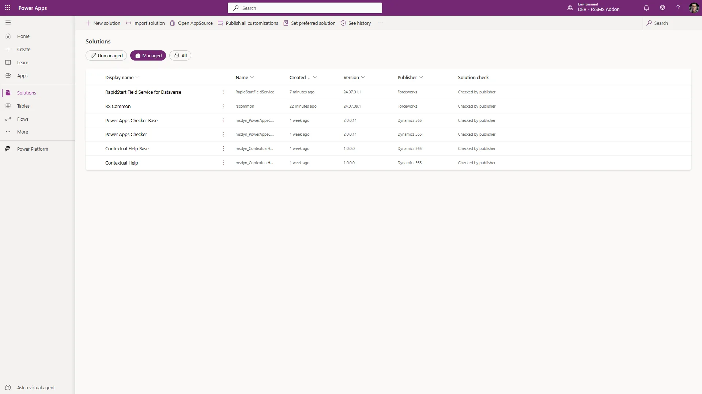This screenshot has width=702, height=394.
Task: Open Tables from the navigation pane
Action: click(24, 105)
